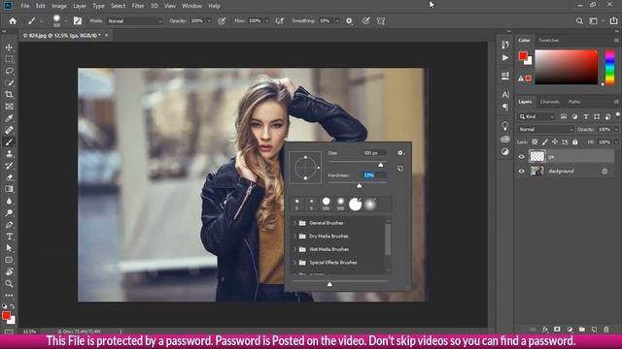Open the Smoothing dropdown arrow
Screen dimensions: 622x349
click(337, 21)
